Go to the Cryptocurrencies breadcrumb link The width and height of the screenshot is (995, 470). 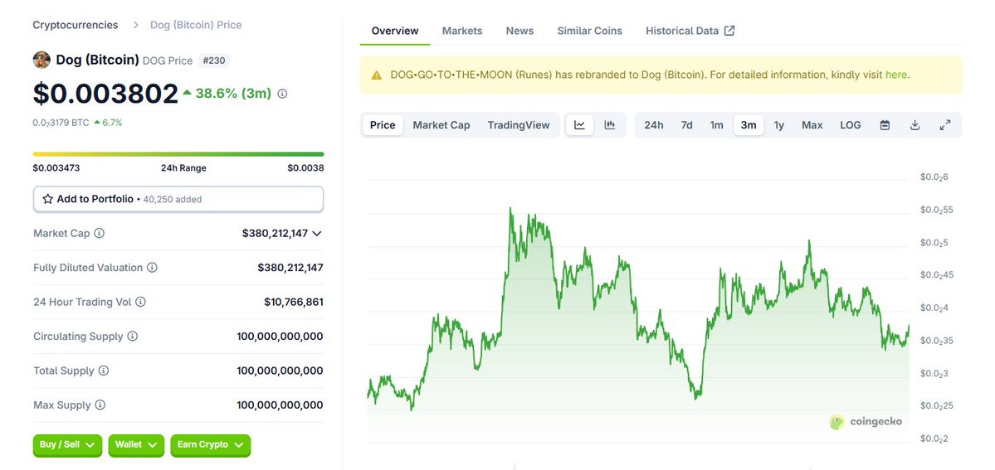pos(76,26)
